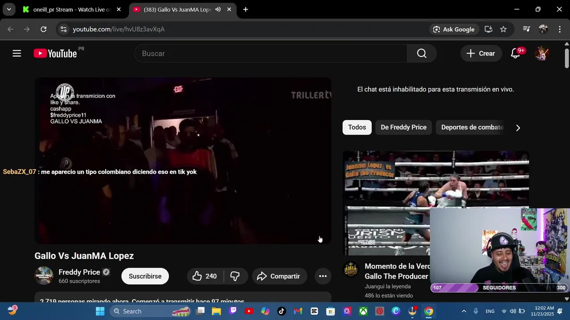This screenshot has height=320, width=570.
Task: Switch to the Gallo Vs JuanMA tab
Action: pyautogui.click(x=177, y=9)
